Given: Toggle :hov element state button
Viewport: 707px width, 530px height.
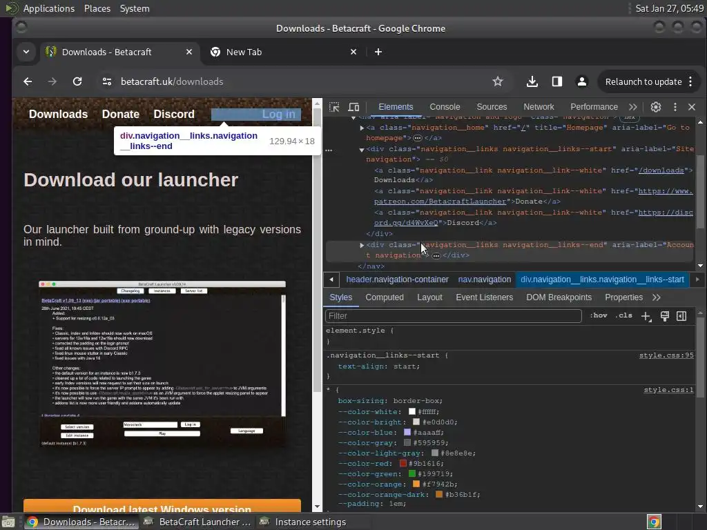Looking at the screenshot, I should (x=599, y=315).
